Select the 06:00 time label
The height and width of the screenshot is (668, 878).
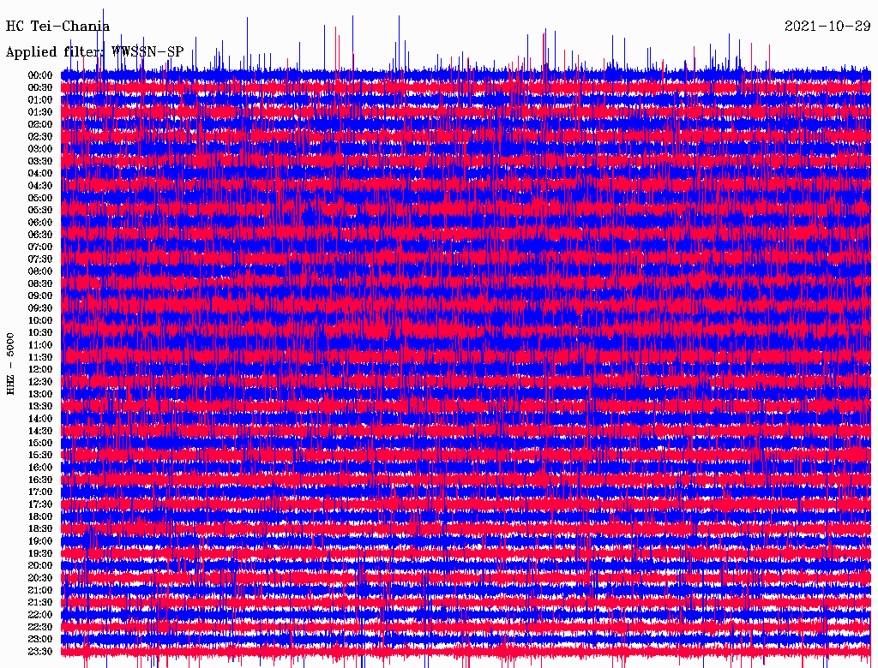(40, 222)
